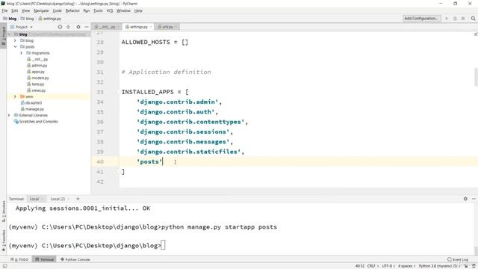Select manage.py in project tree
Image resolution: width=478 pixels, height=269 pixels.
(32, 109)
